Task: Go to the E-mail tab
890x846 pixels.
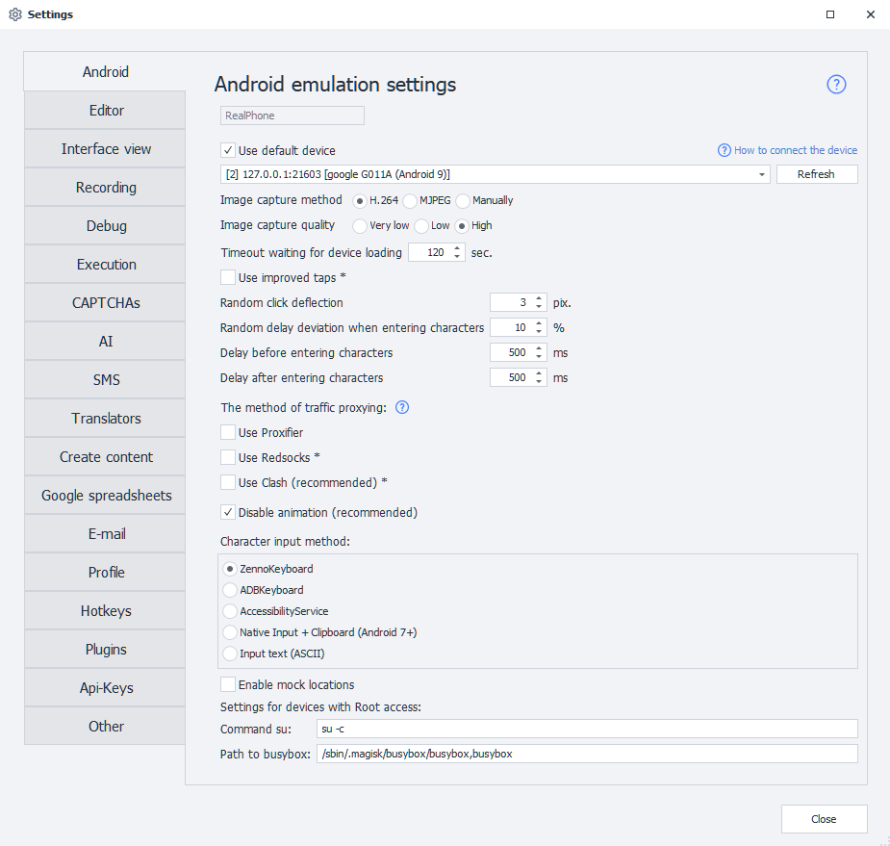Action: (106, 534)
